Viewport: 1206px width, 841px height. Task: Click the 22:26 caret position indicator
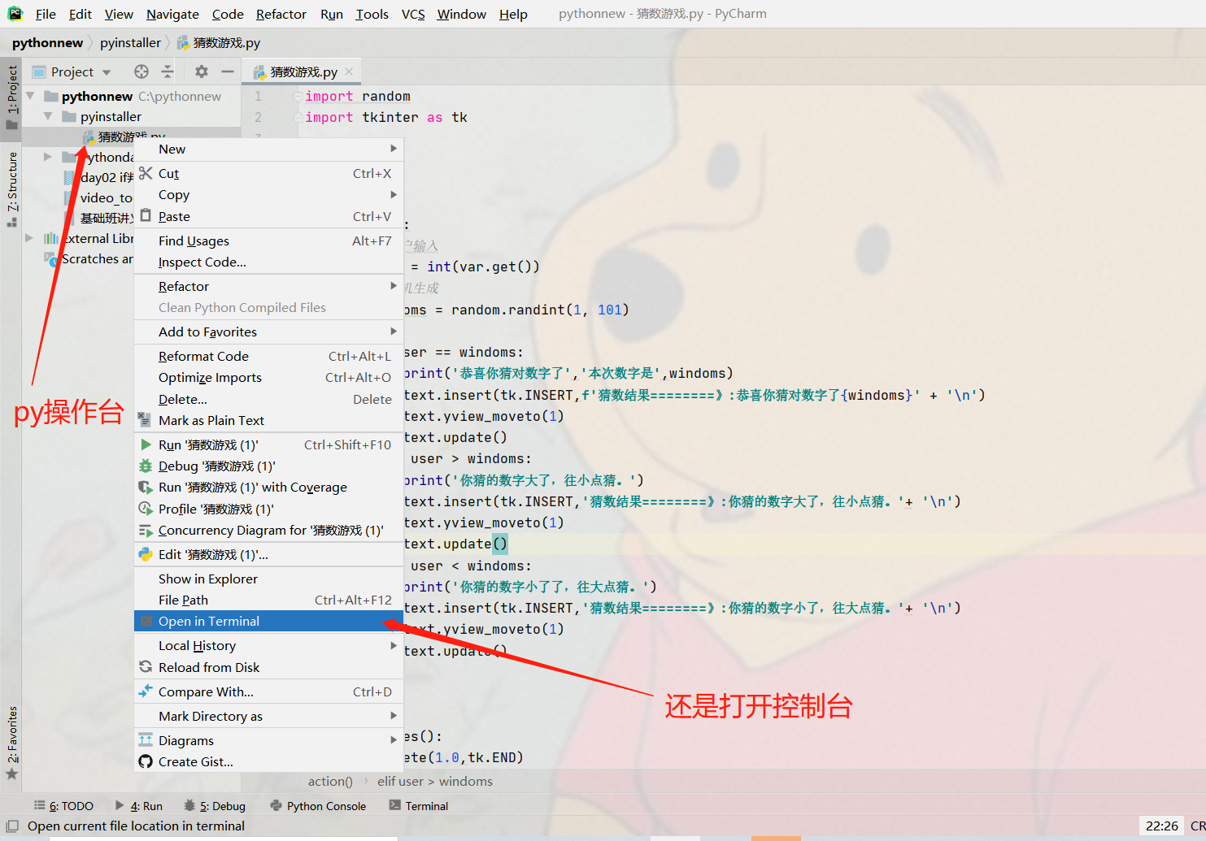click(x=1161, y=826)
